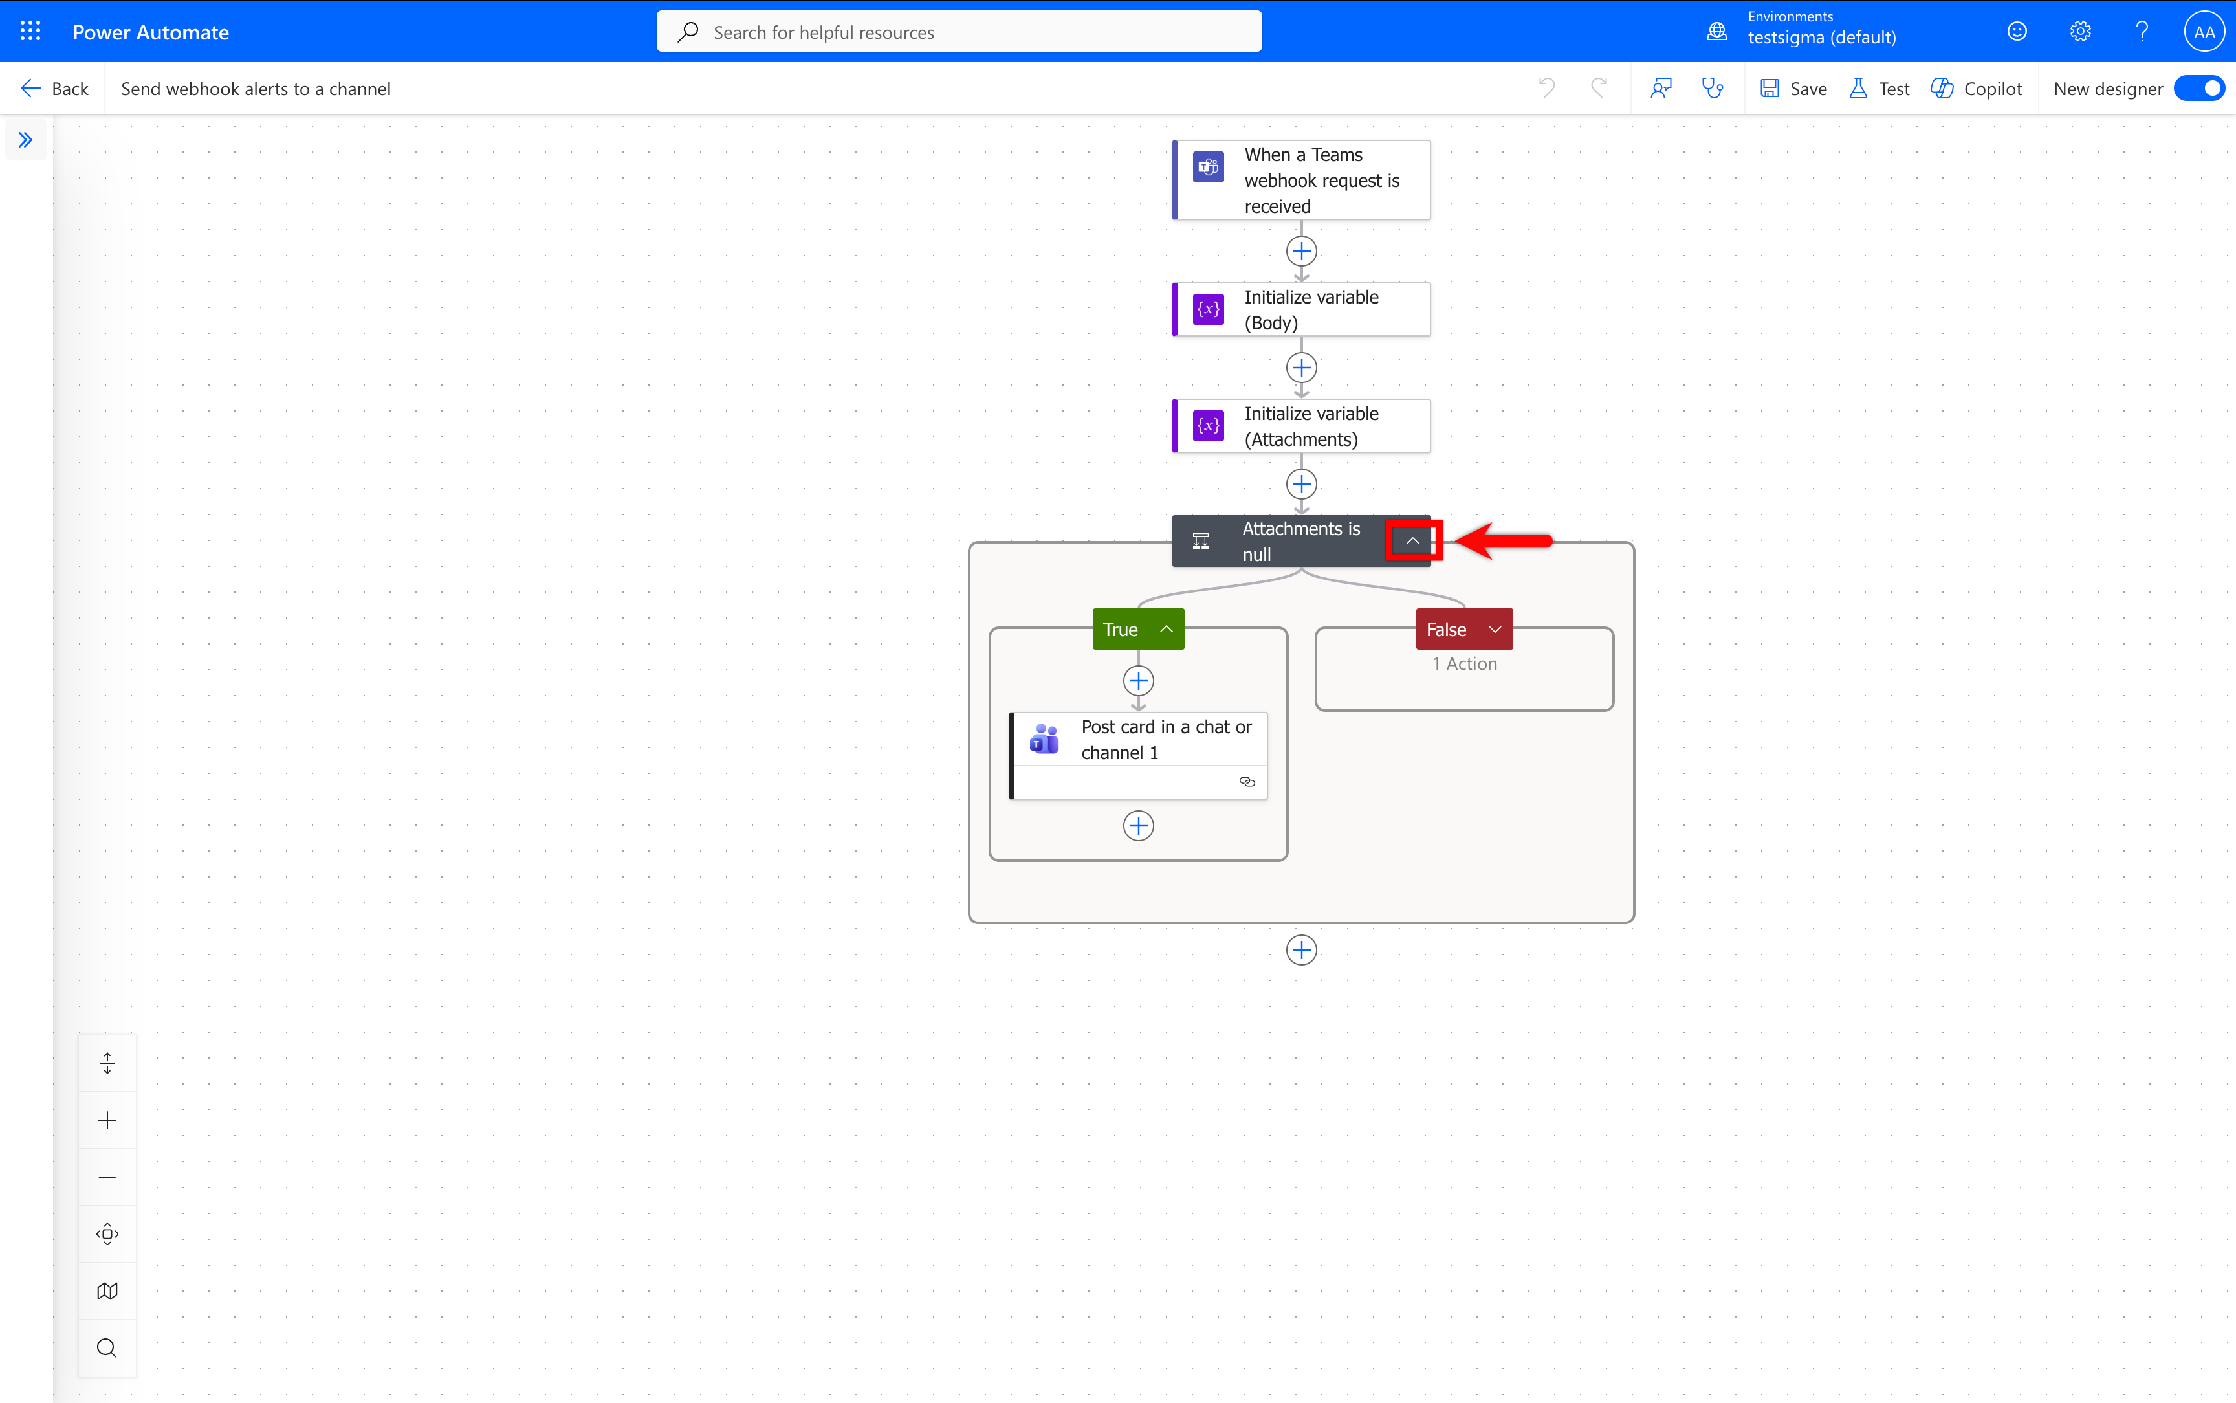Add an action after Initialize variable (Attachments)
Image resolution: width=2236 pixels, height=1403 pixels.
click(1301, 483)
